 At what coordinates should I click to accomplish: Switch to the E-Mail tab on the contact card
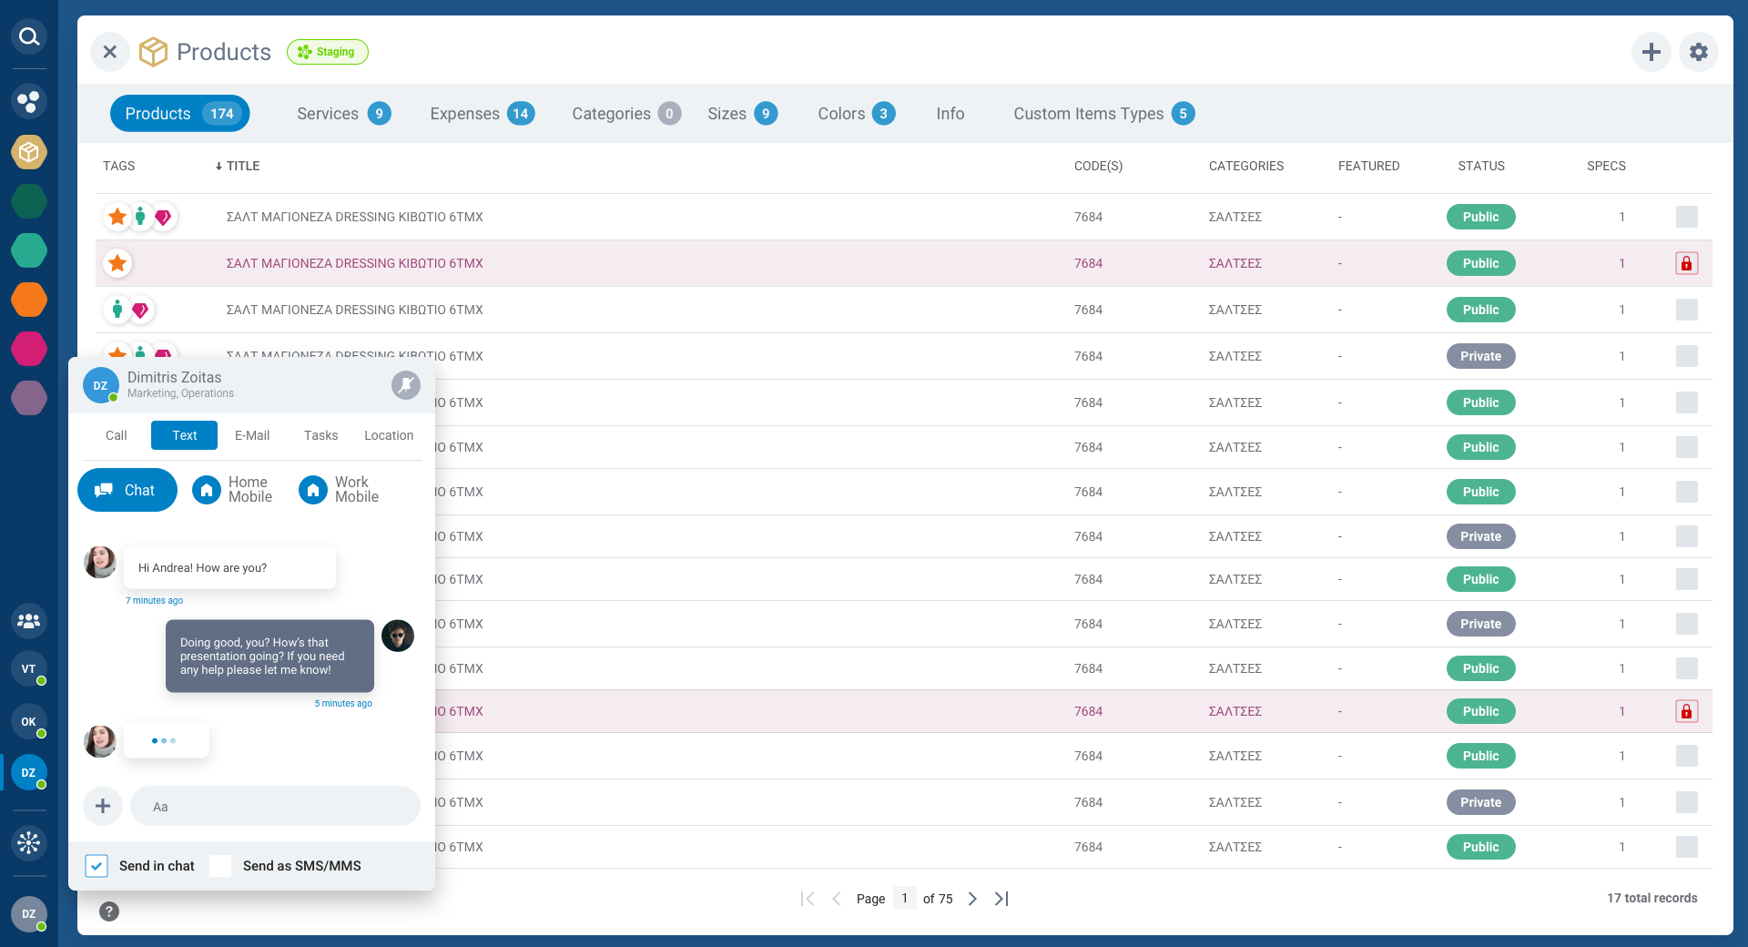pos(252,435)
